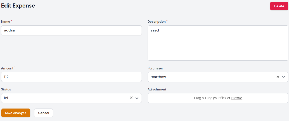Expand the Purchaser dropdown chevron
The width and height of the screenshot is (289, 121).
[x=283, y=77]
